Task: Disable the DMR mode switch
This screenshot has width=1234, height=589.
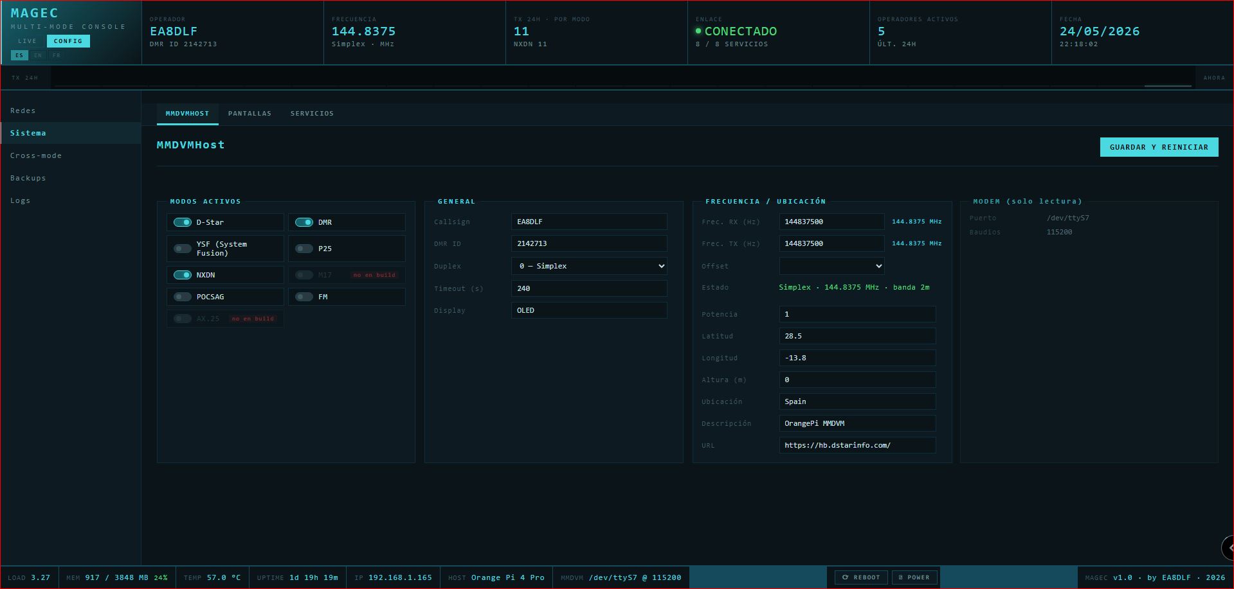Action: 304,222
